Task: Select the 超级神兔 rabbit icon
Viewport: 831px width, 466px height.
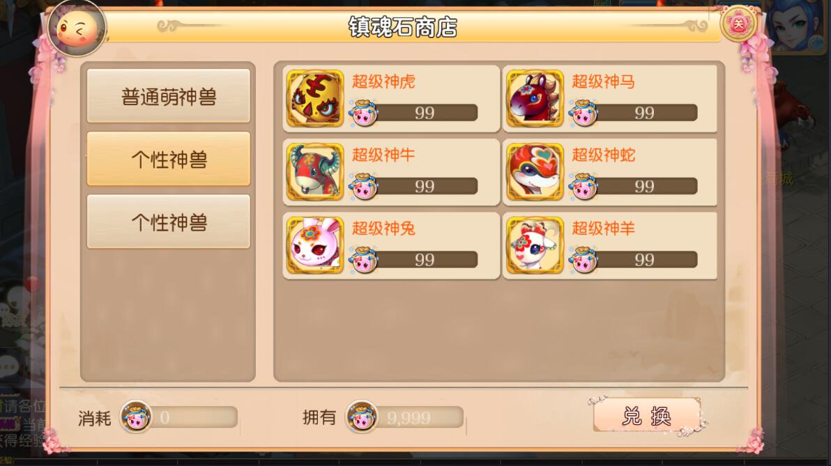Action: (315, 246)
